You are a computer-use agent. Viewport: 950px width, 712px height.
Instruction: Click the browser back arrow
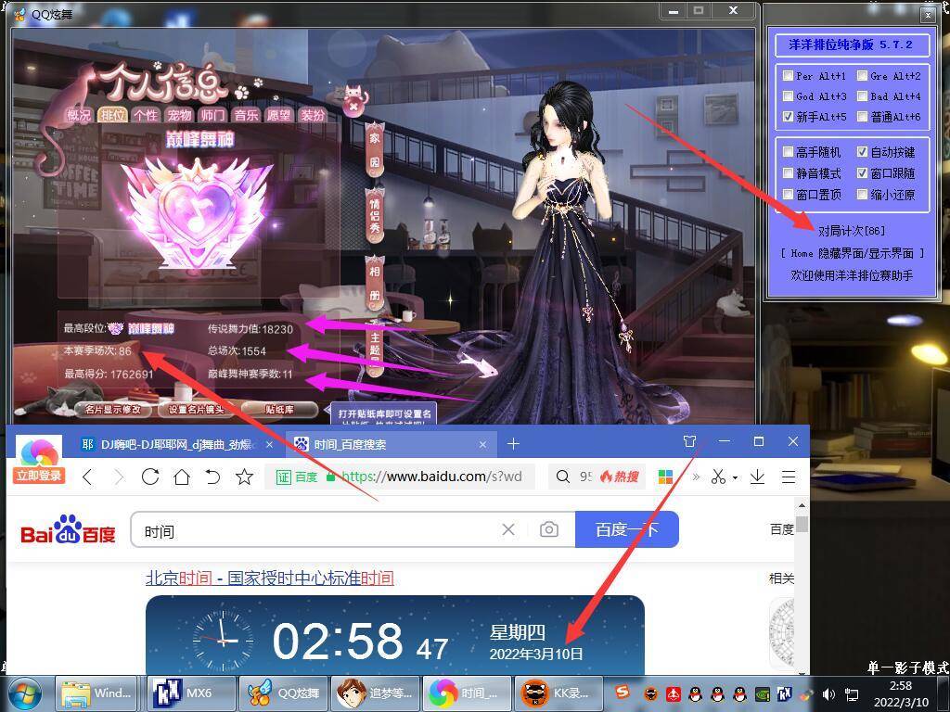87,477
